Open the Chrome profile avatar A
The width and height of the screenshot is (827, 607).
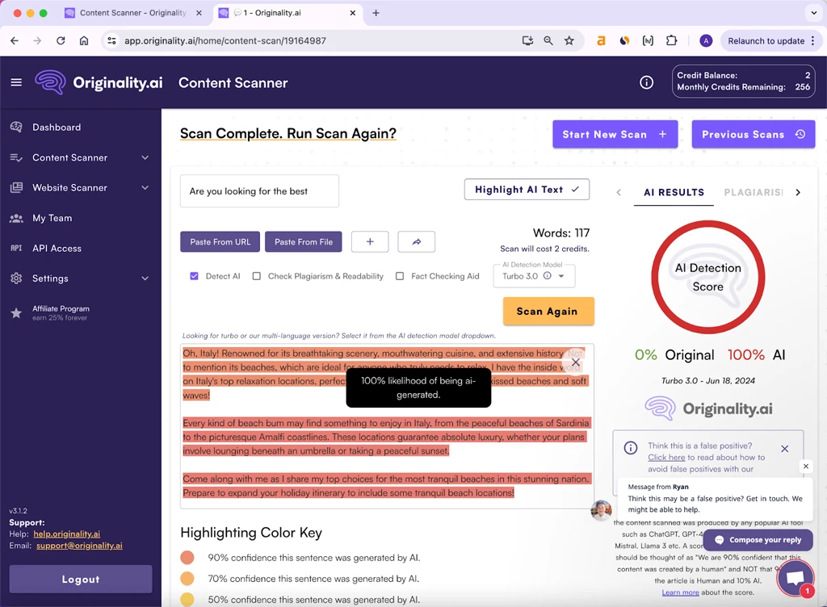[x=706, y=40]
